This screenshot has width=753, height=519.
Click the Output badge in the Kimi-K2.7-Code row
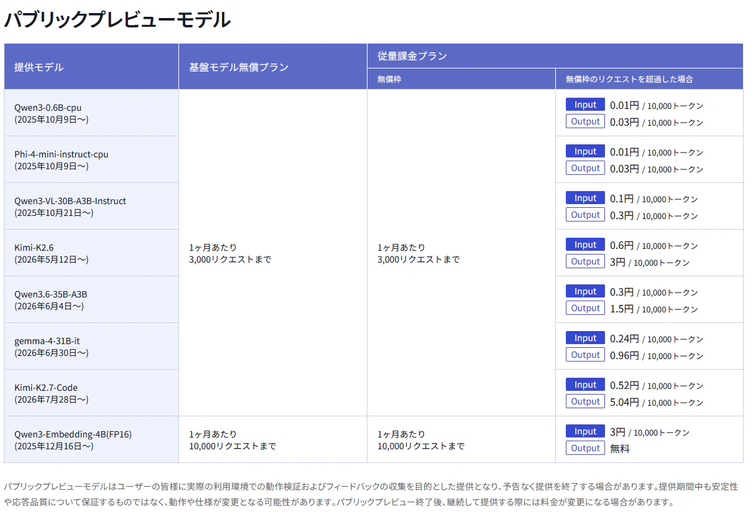click(585, 401)
